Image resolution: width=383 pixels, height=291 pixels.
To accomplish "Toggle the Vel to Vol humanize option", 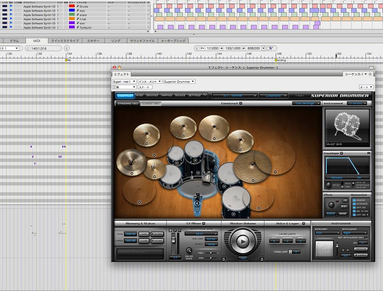I will (x=354, y=211).
